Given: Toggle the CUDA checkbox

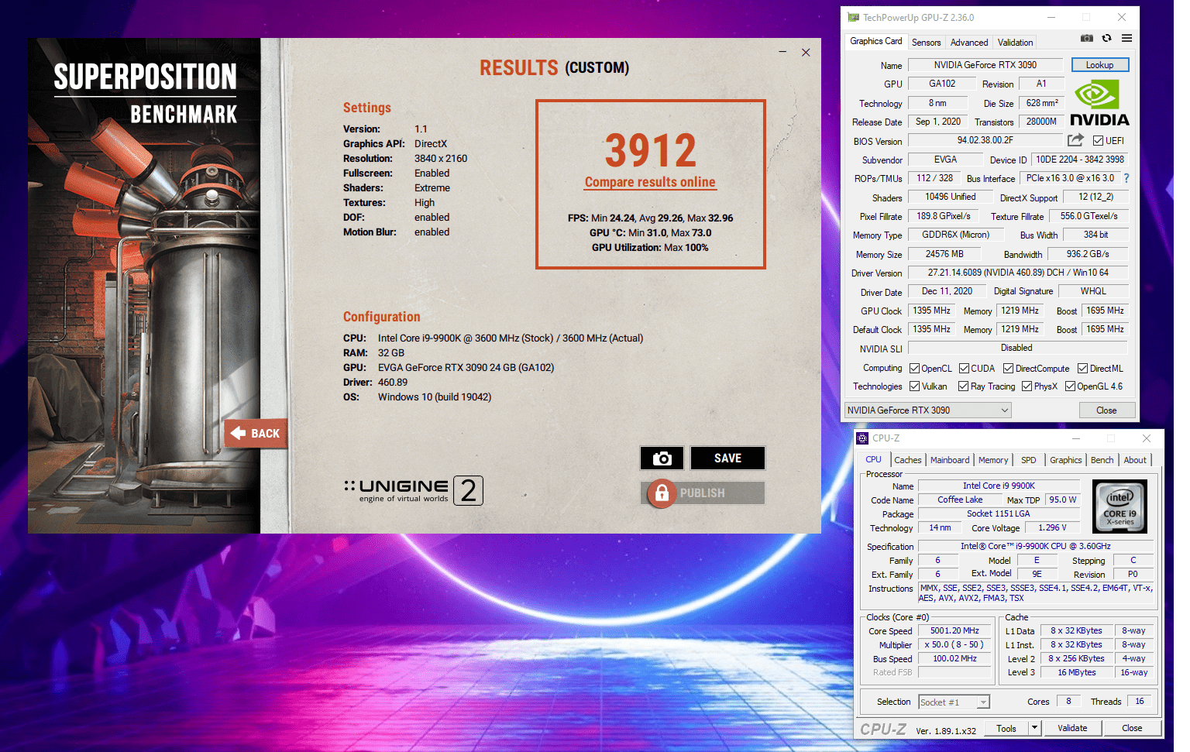Looking at the screenshot, I should coord(964,369).
